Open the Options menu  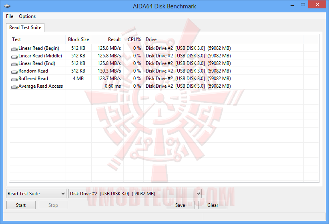click(x=27, y=16)
